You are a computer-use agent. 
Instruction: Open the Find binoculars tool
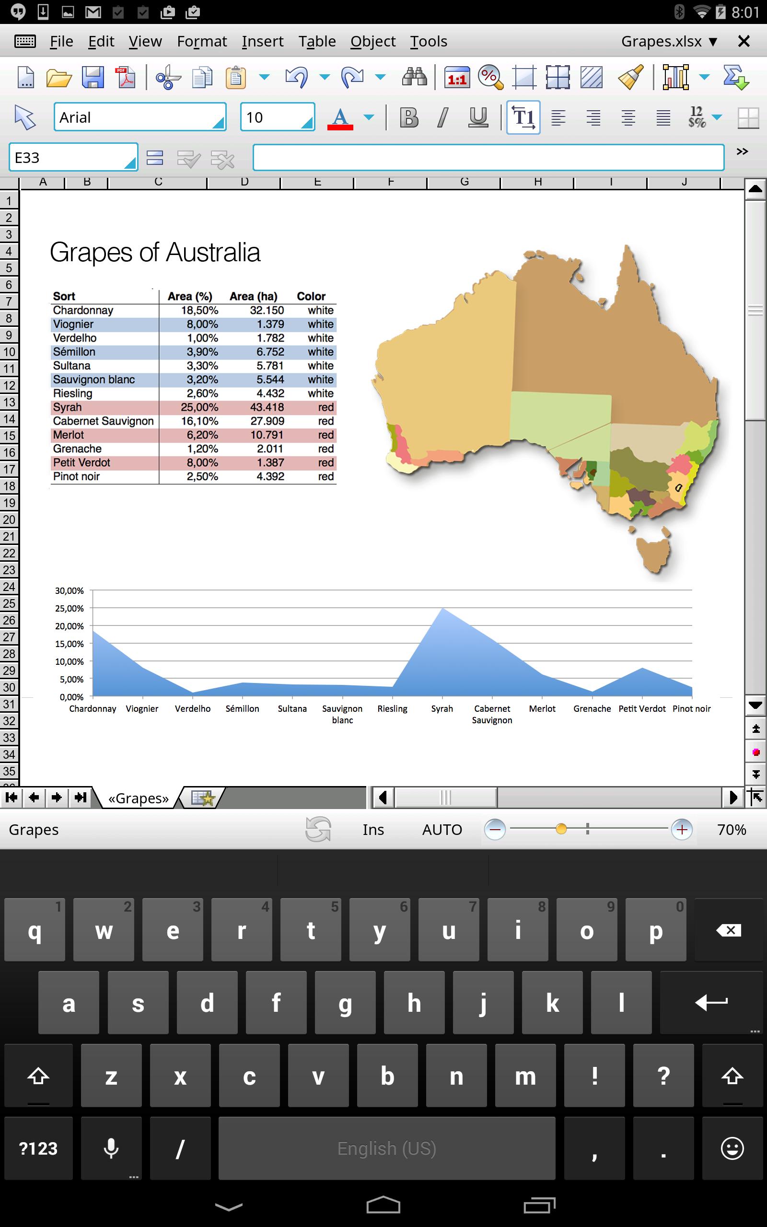pos(414,78)
